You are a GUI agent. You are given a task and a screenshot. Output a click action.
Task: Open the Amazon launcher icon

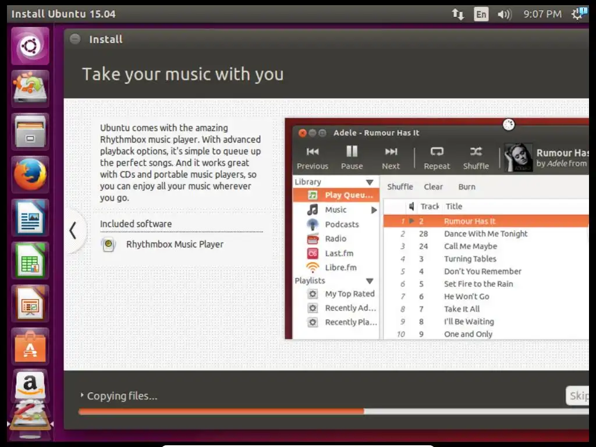(30, 385)
